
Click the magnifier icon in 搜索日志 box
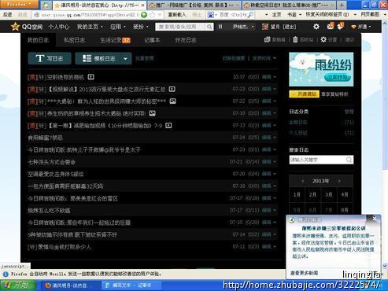tap(349, 160)
